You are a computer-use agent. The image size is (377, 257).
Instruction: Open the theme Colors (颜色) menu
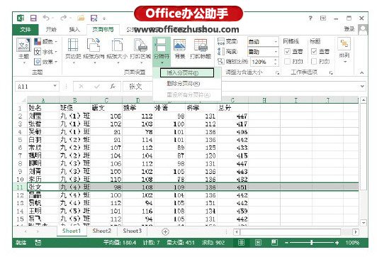pos(45,42)
